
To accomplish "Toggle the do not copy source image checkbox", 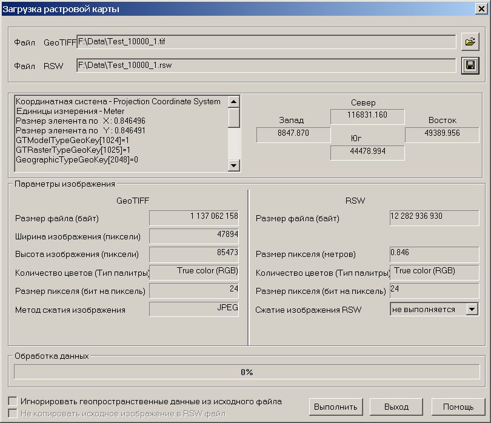I will tap(13, 413).
